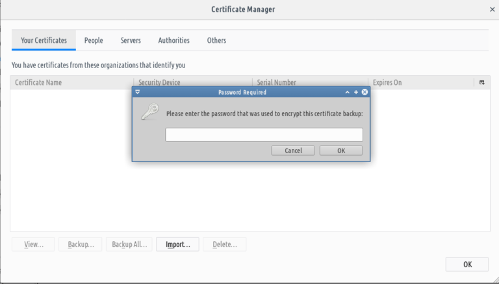Viewport: 499px width, 284px height.
Task: Go to the Others tab
Action: coord(216,40)
